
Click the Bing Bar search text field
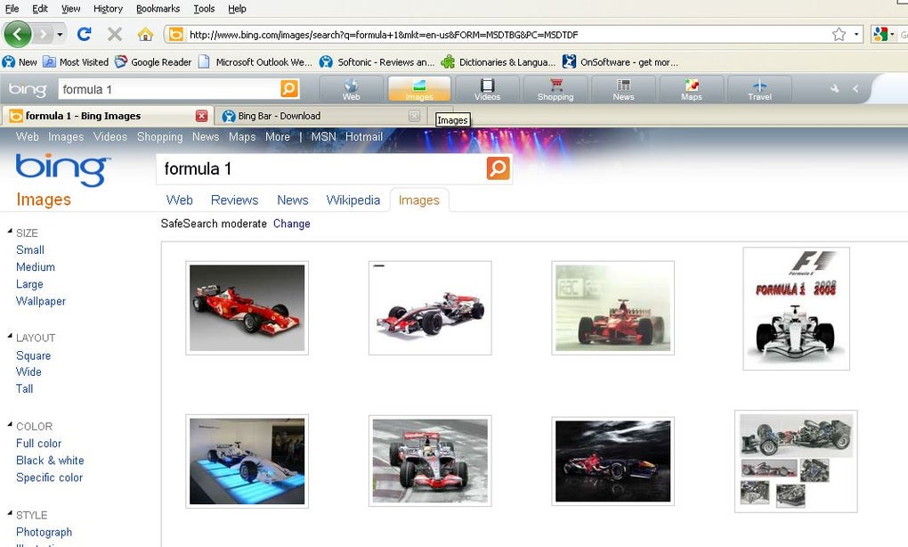click(x=169, y=89)
